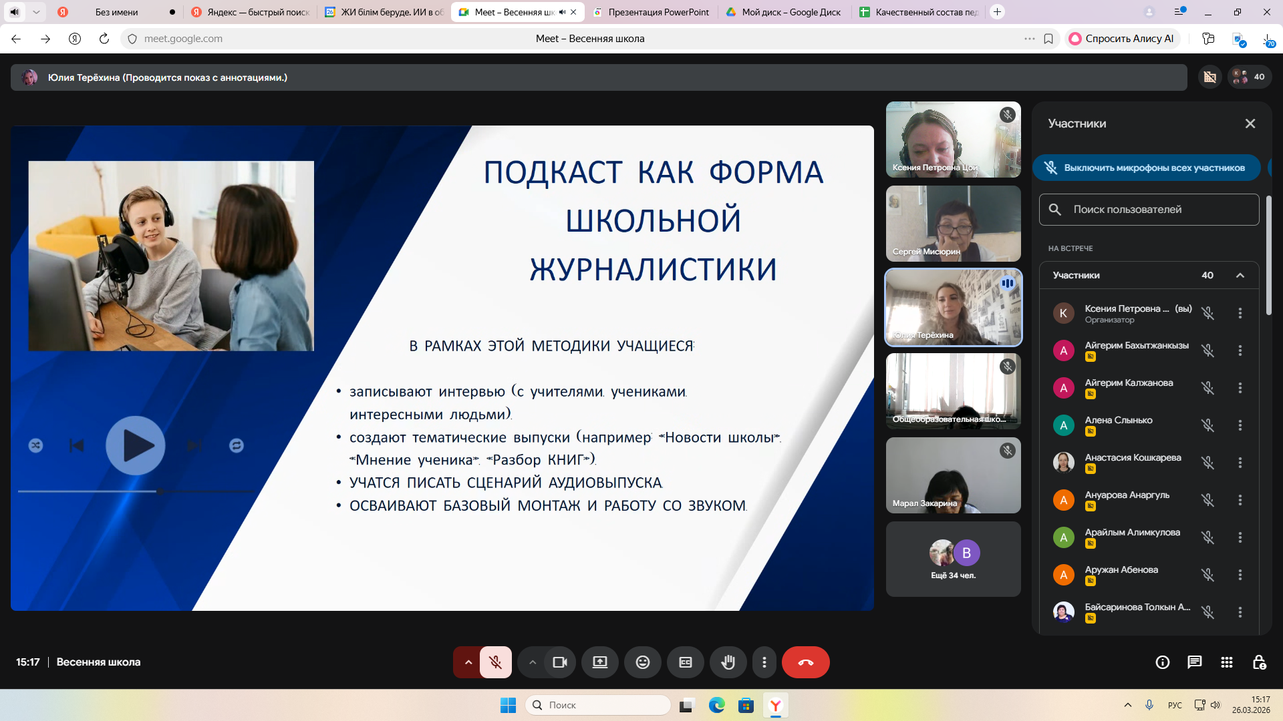The height and width of the screenshot is (721, 1283).
Task: Click the raise hand icon
Action: tap(728, 662)
